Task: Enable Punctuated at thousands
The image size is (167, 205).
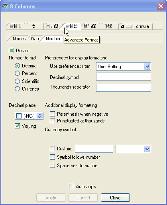Action: (x=52, y=121)
